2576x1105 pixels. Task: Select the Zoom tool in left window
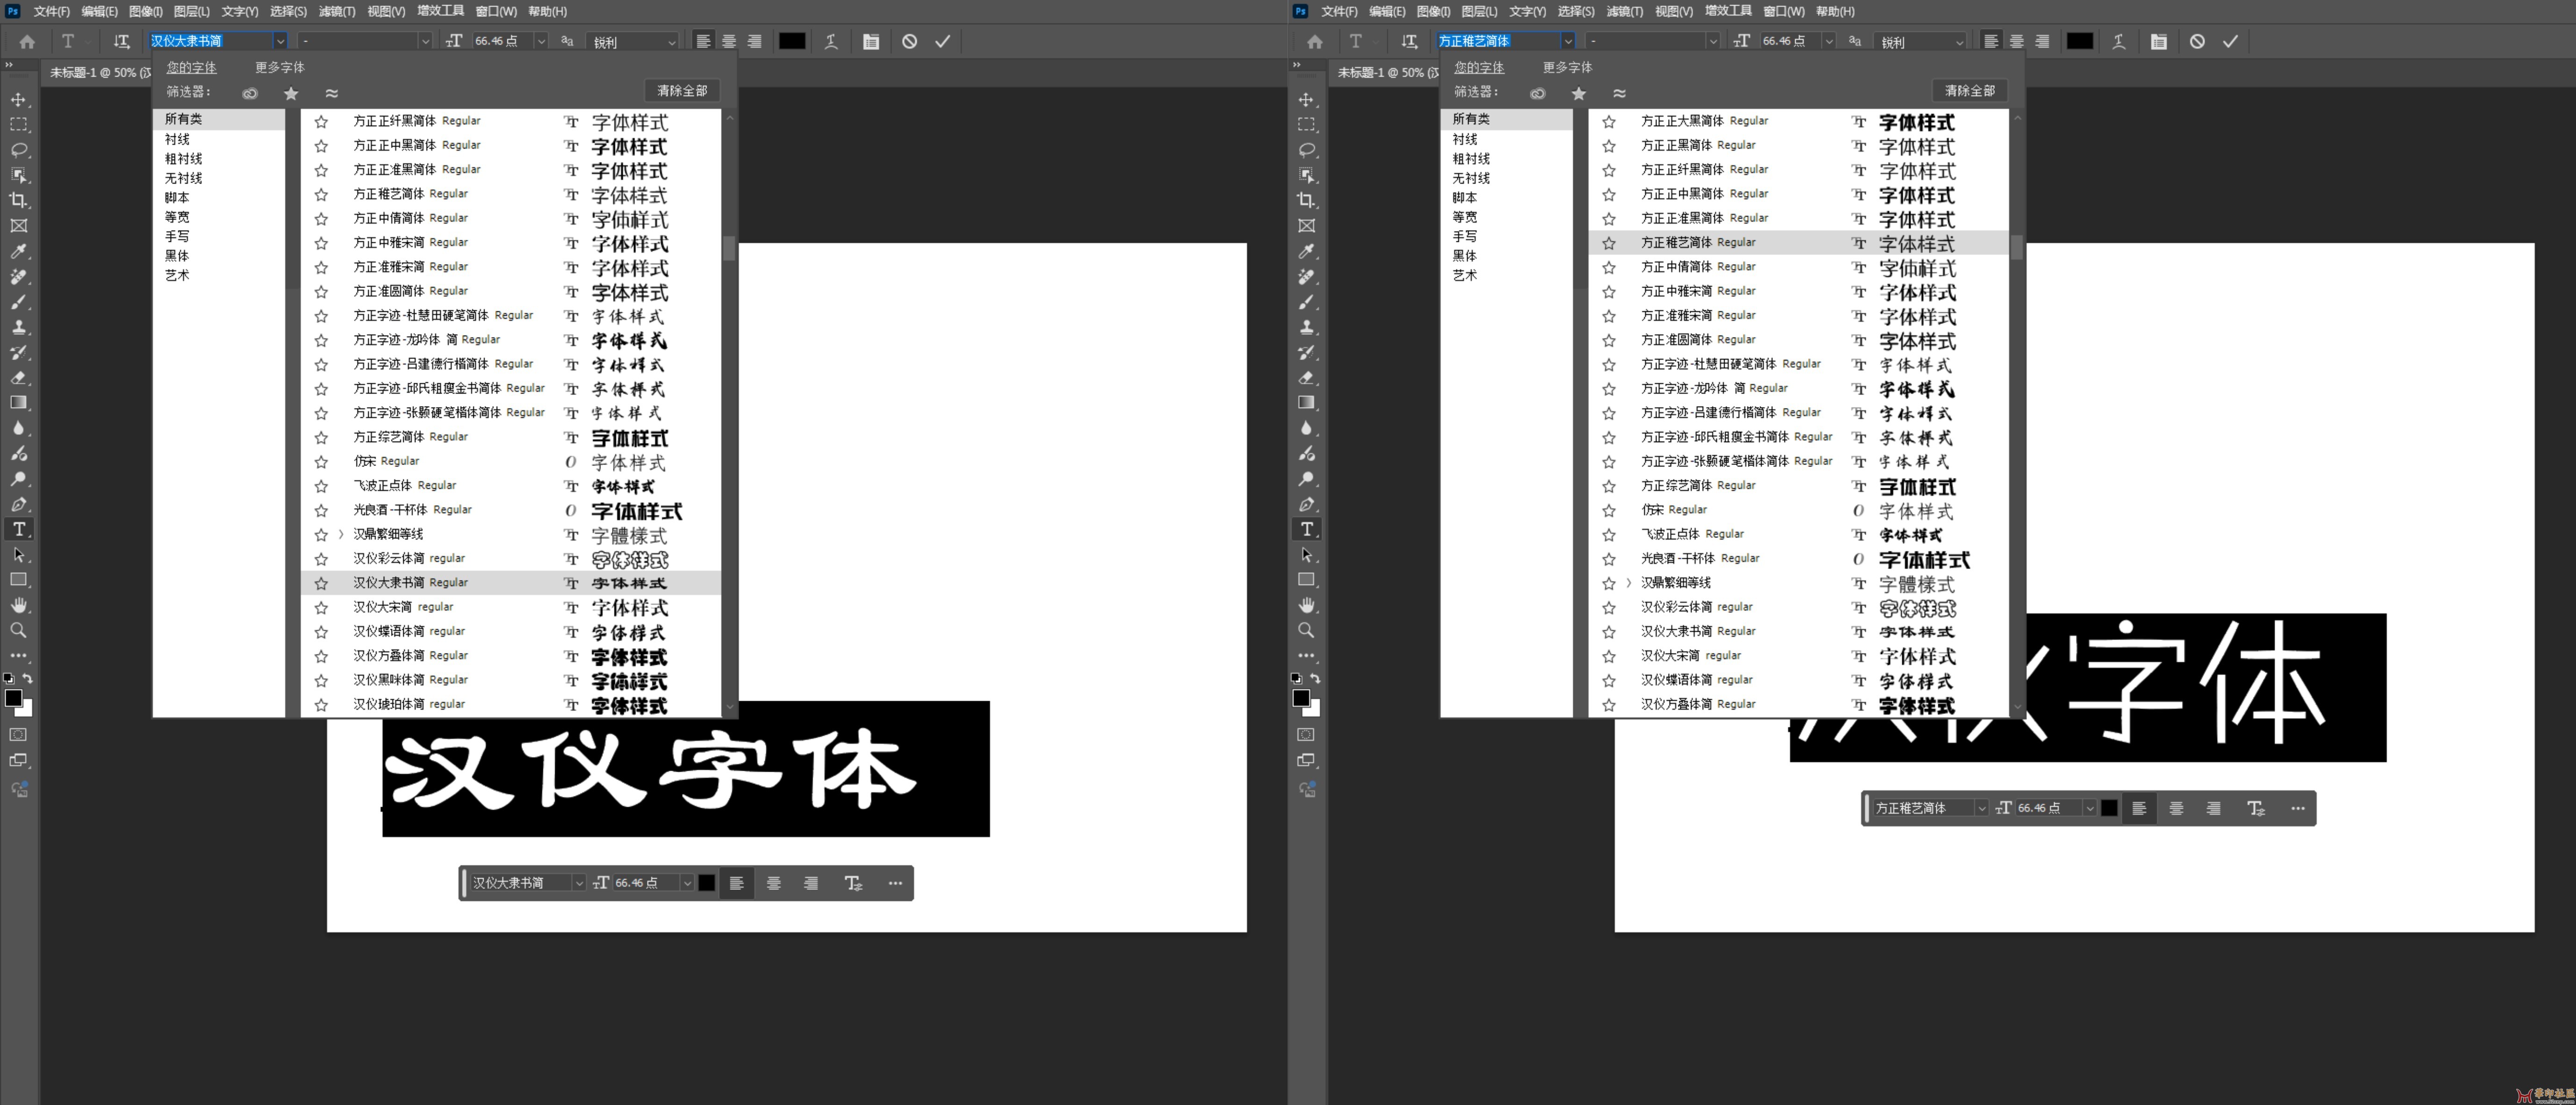point(19,630)
